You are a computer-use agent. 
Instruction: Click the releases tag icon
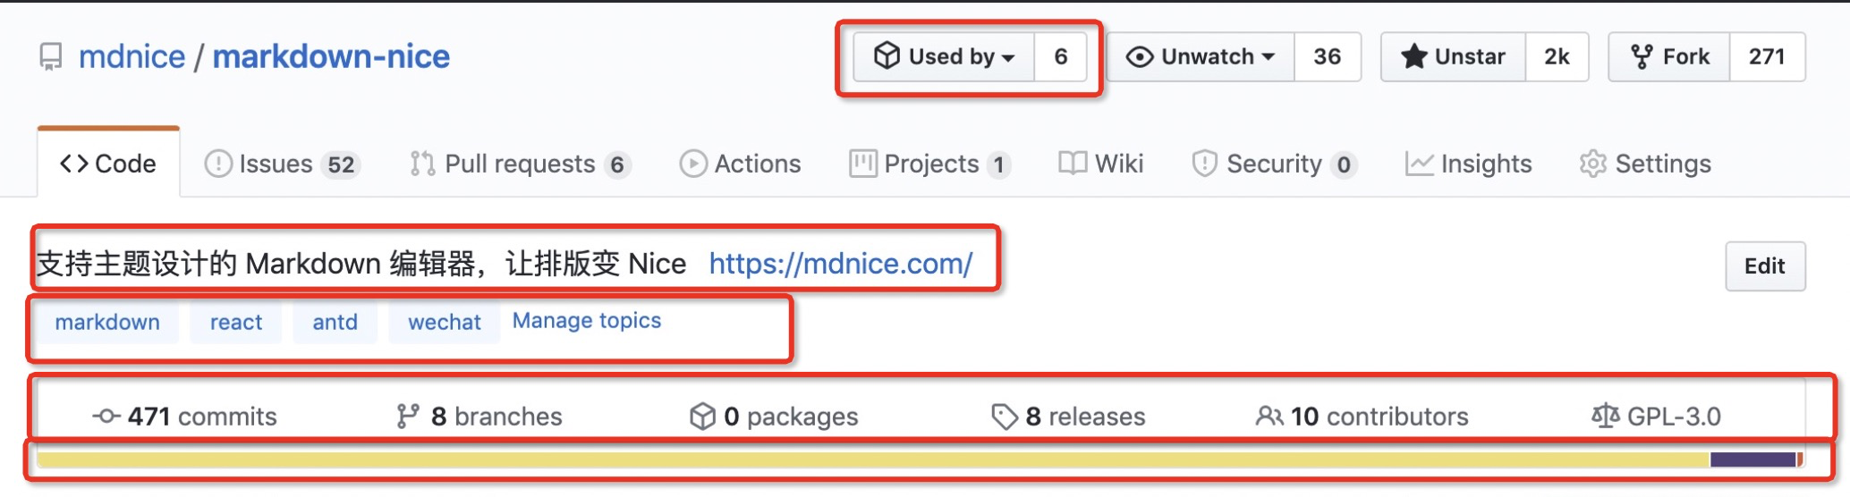pos(1005,417)
